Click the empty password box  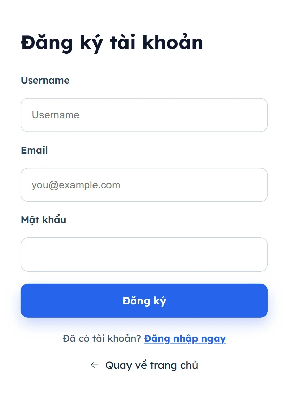coord(144,255)
